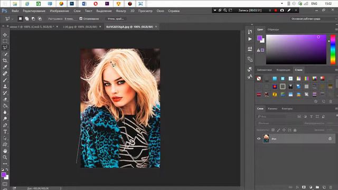
Task: Select the Clone Stamp tool
Action: (5, 87)
